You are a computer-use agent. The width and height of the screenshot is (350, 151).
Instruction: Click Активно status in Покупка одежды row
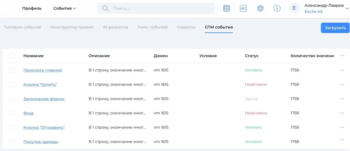point(254,142)
